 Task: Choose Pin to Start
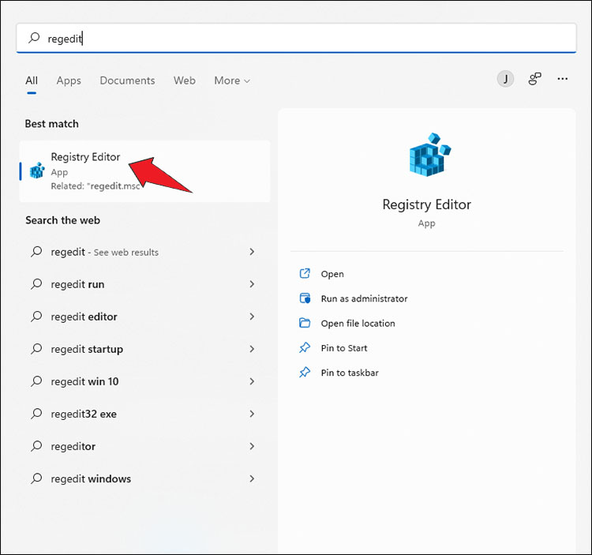click(x=344, y=348)
